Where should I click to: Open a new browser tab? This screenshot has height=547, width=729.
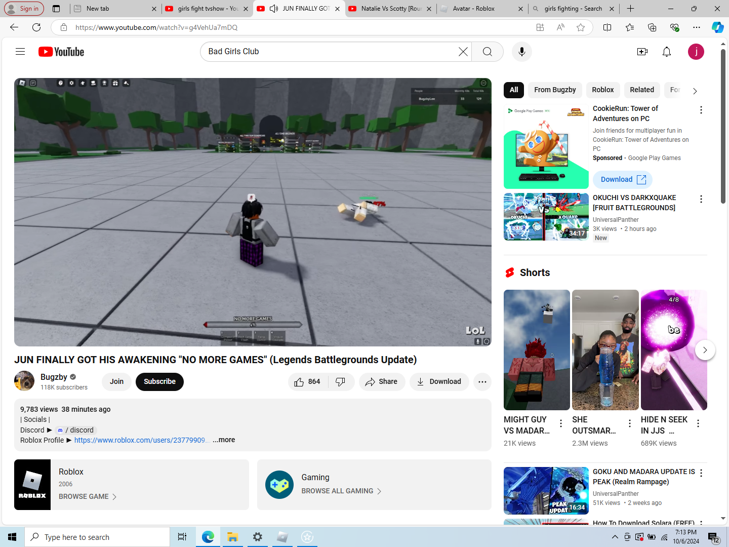(x=630, y=9)
